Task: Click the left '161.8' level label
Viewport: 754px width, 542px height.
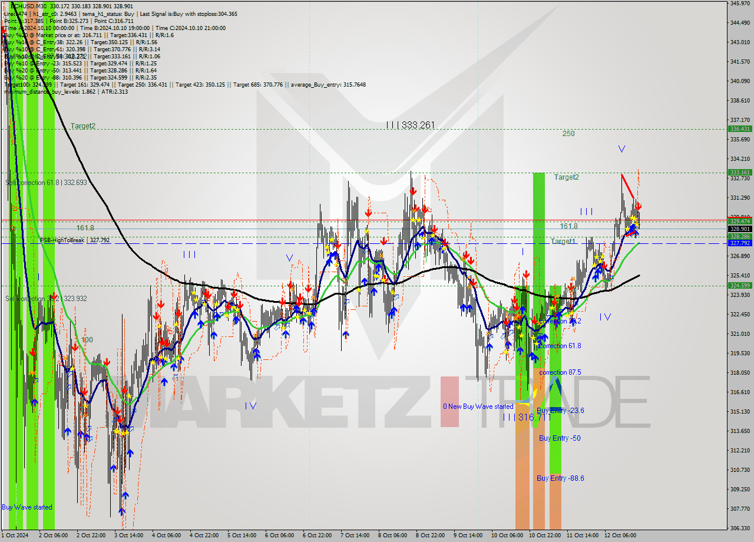Action: [85, 227]
